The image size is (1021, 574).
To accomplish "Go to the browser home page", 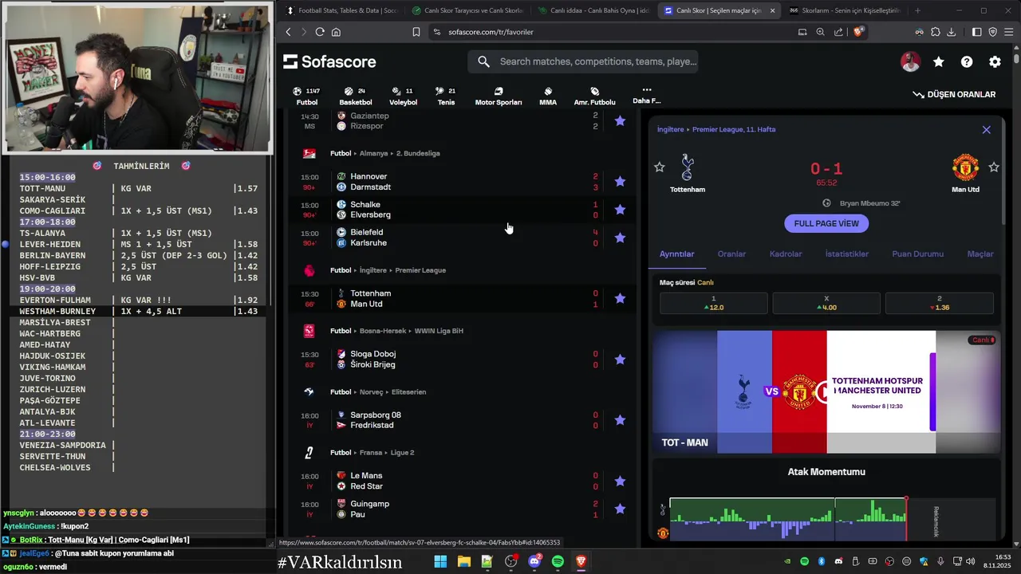I will point(336,32).
